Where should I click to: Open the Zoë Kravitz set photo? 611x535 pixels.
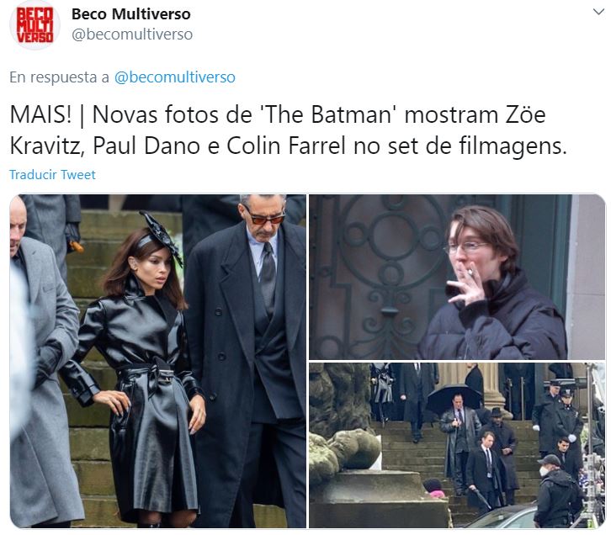[x=158, y=361]
